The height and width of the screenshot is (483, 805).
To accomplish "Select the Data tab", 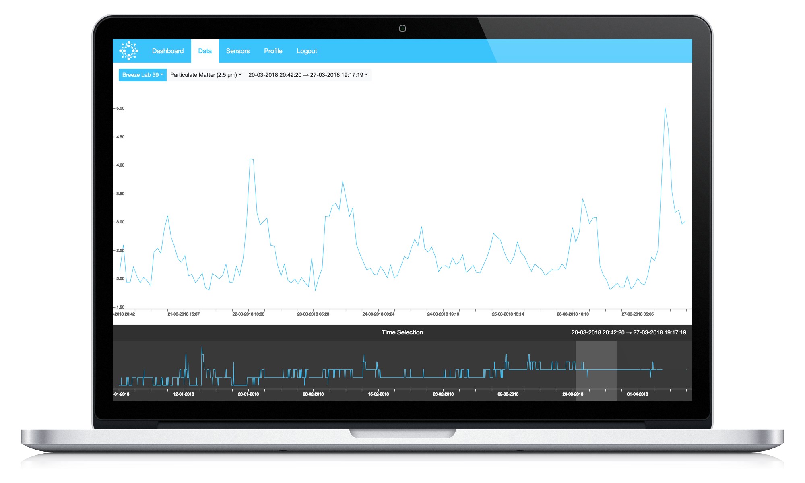I will (205, 51).
